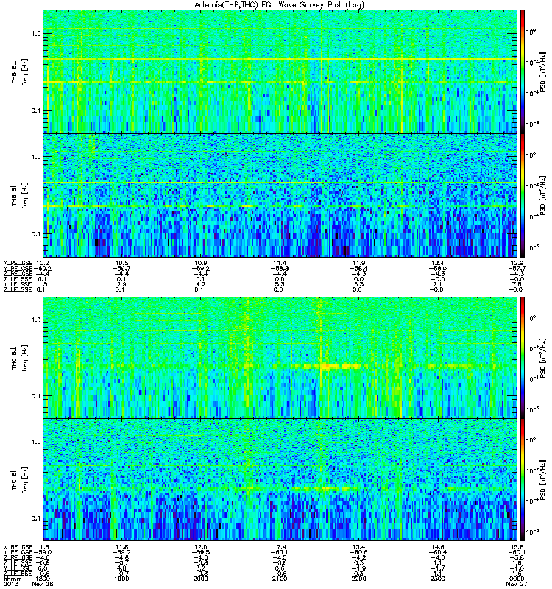The image size is (552, 589).
Task: Click the '2300' time label
Action: pos(437,579)
